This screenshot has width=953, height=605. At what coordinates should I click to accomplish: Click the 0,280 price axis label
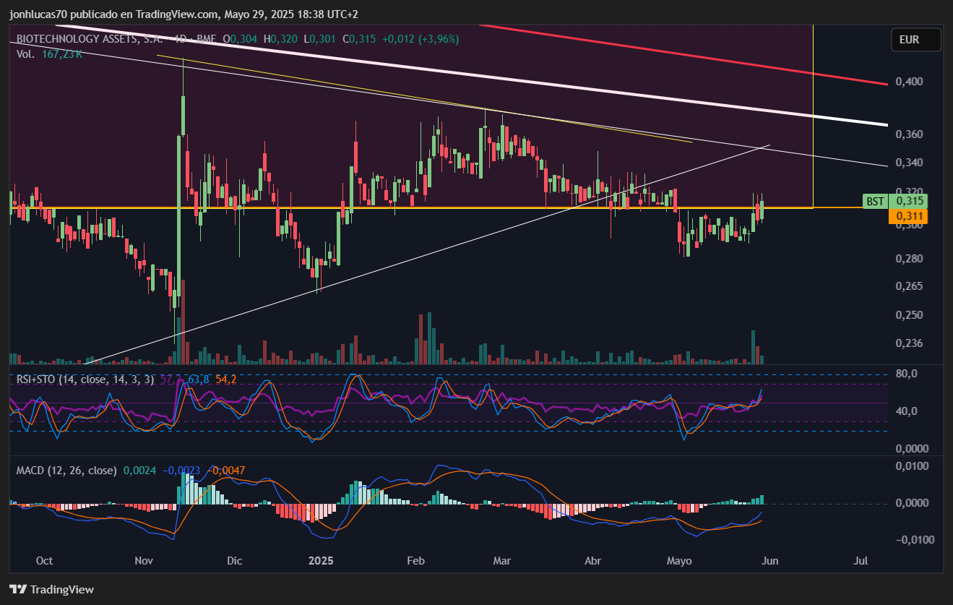point(909,259)
